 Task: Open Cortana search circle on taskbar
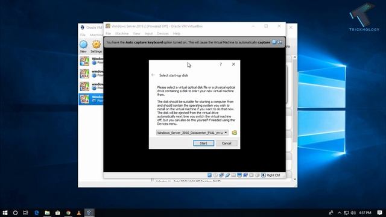15,213
